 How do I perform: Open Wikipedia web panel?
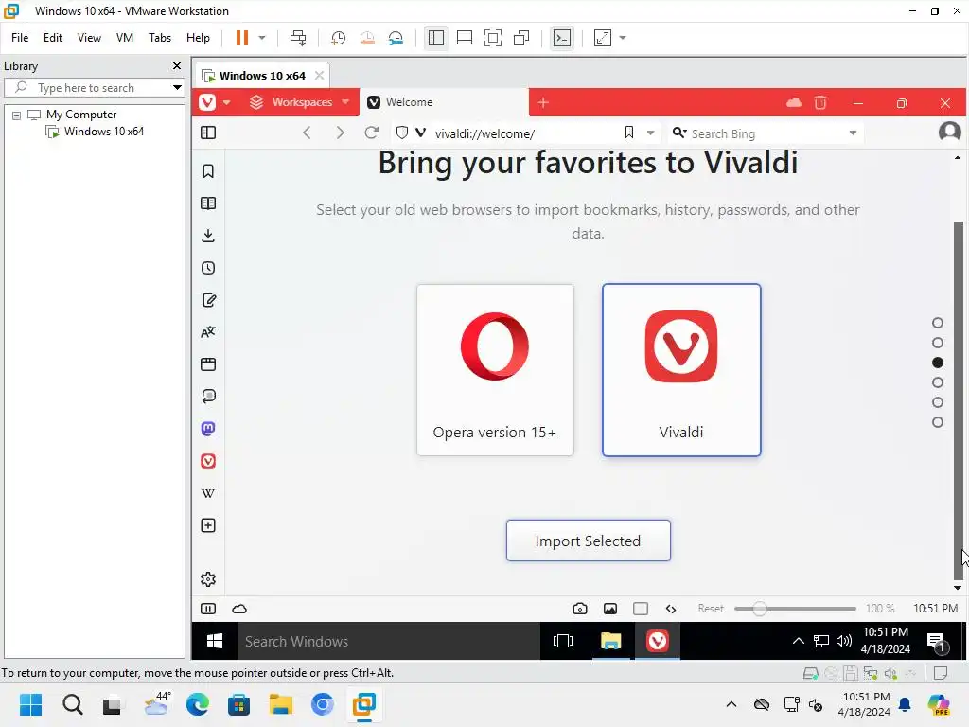(208, 493)
